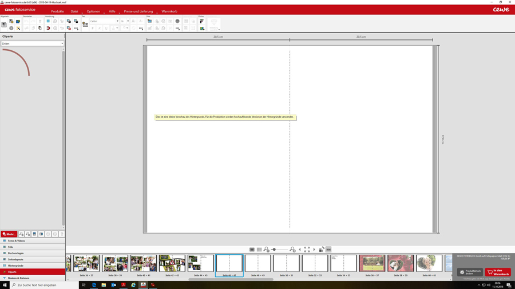The image size is (515, 289).
Task: Click the rotate view icon
Action: pyautogui.click(x=322, y=250)
